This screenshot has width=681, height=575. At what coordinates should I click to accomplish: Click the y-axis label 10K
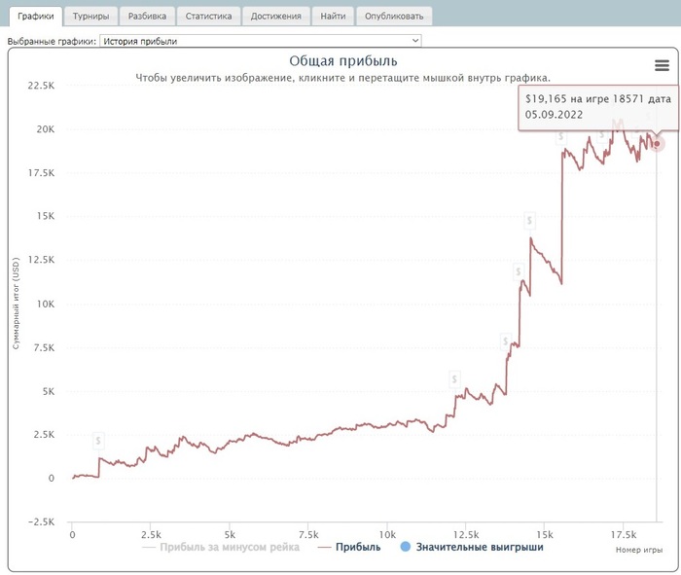46,304
